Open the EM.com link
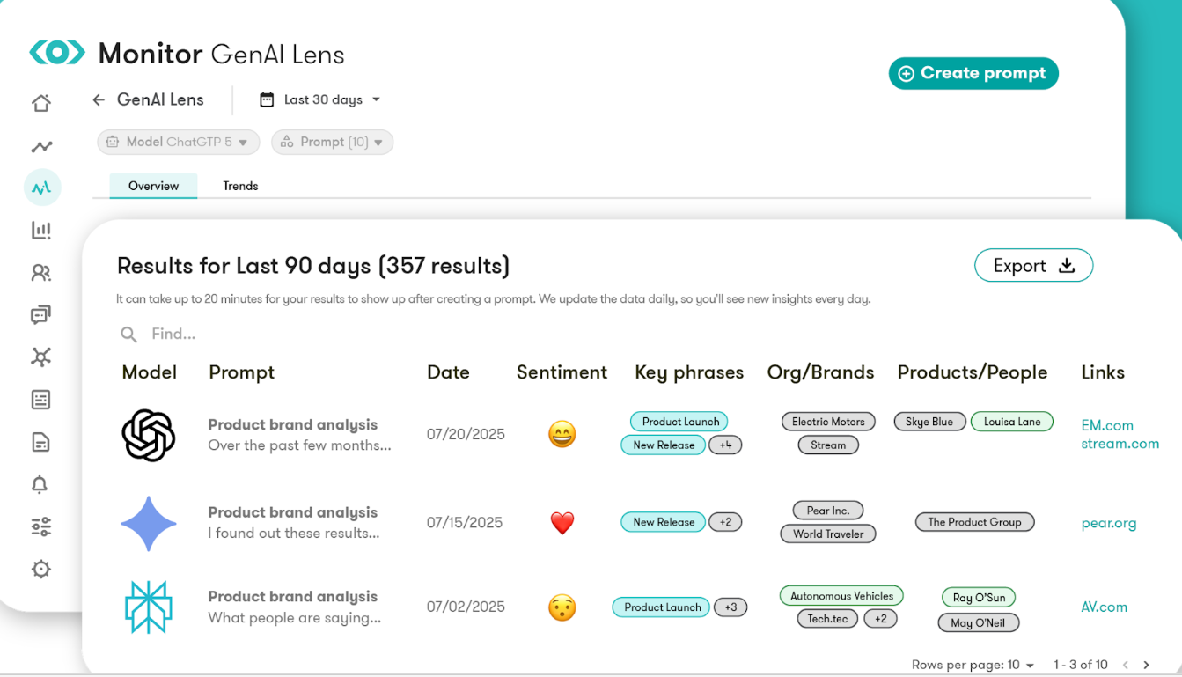1182x677 pixels. click(x=1107, y=425)
